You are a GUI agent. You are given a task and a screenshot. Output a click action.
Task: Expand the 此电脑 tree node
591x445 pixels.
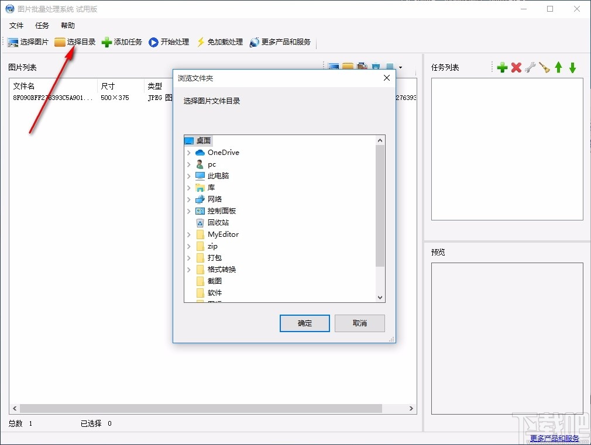pos(188,175)
